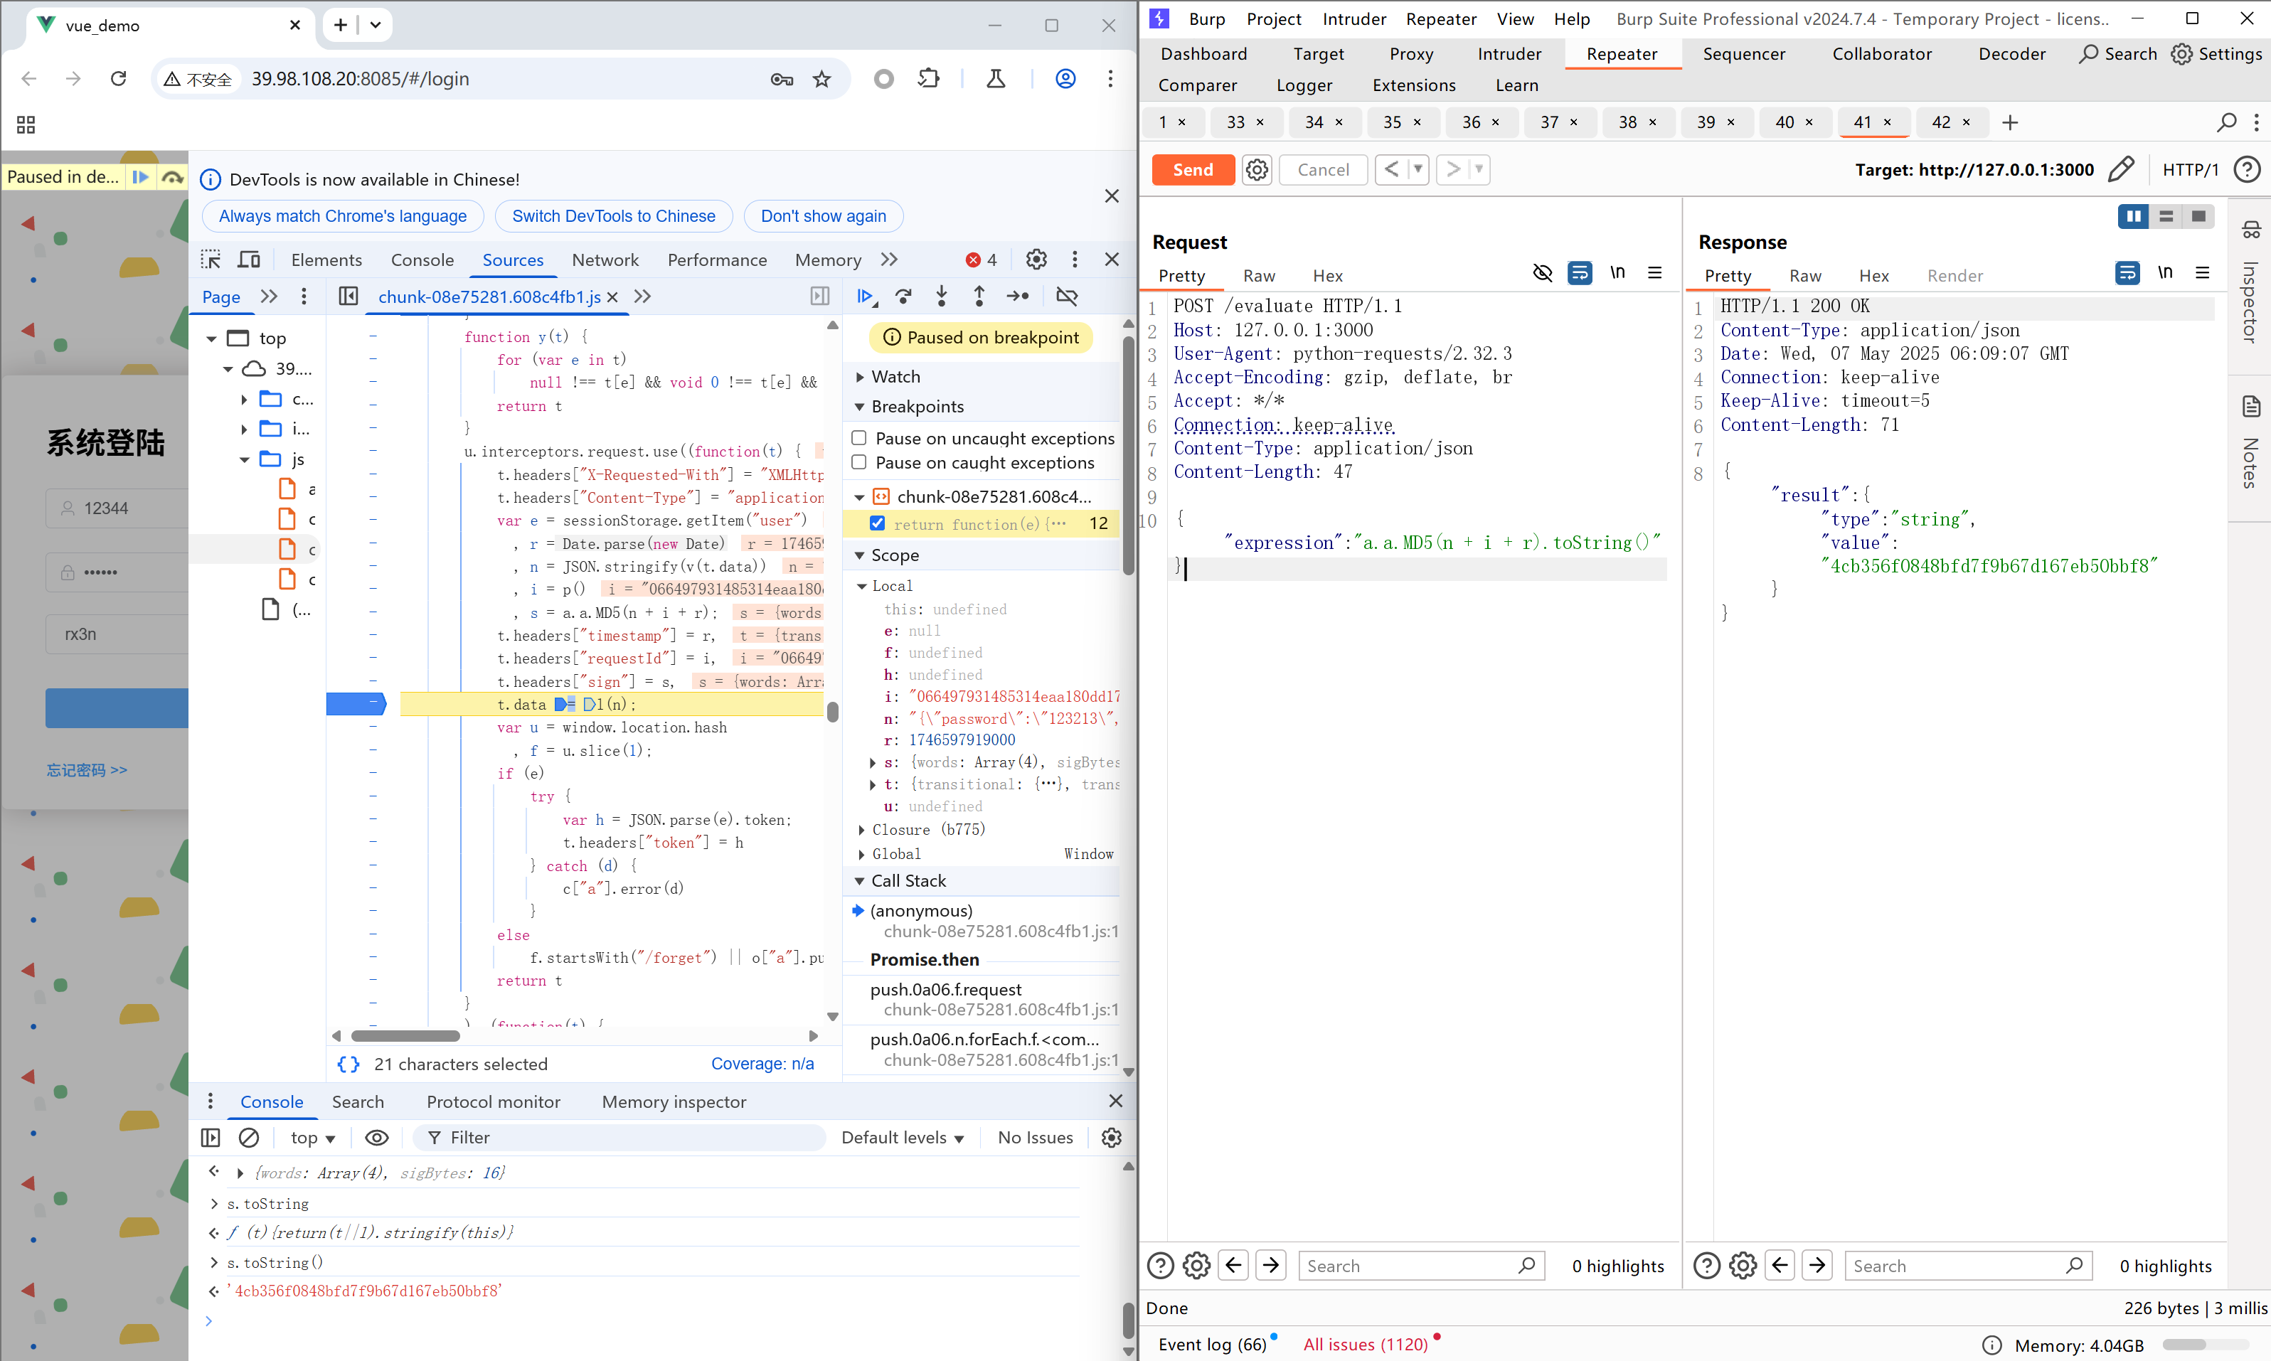Click Switch DevTools to Chinese

click(612, 216)
